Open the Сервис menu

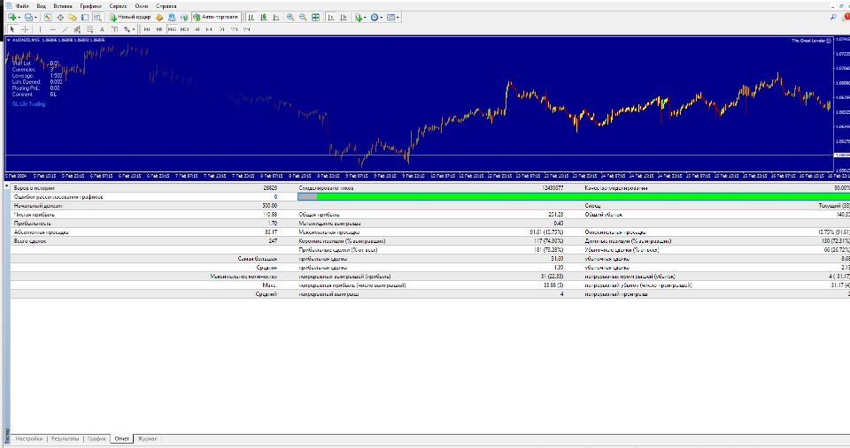coord(118,6)
